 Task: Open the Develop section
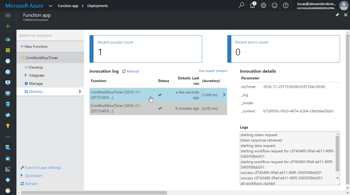36,67
